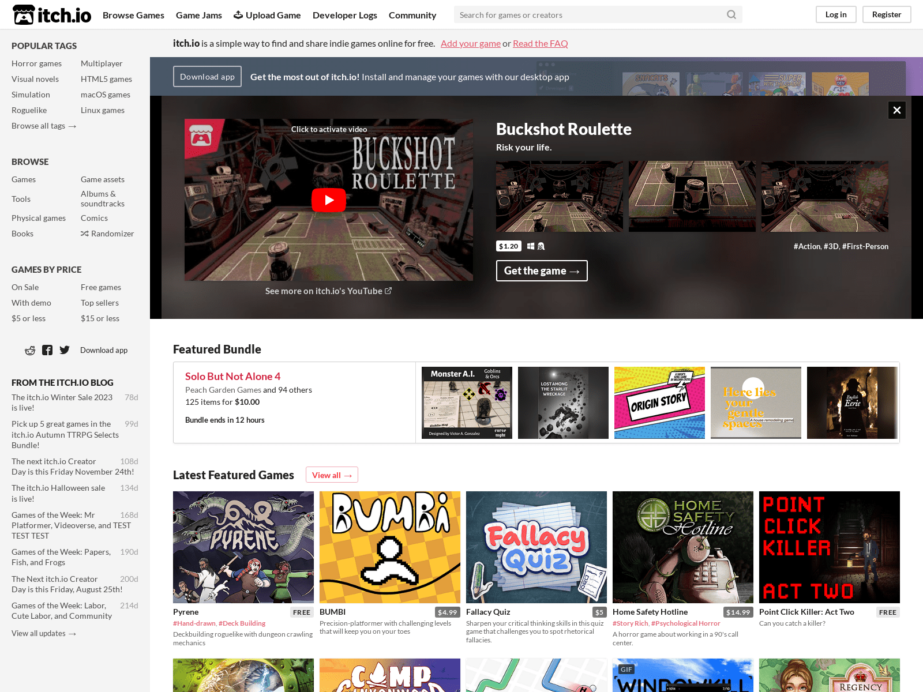
Task: Click #Psychological Horror tag
Action: click(x=686, y=623)
